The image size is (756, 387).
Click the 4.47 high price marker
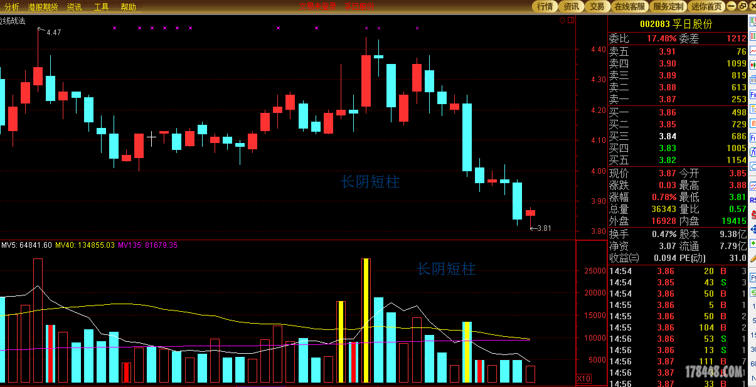tap(53, 32)
